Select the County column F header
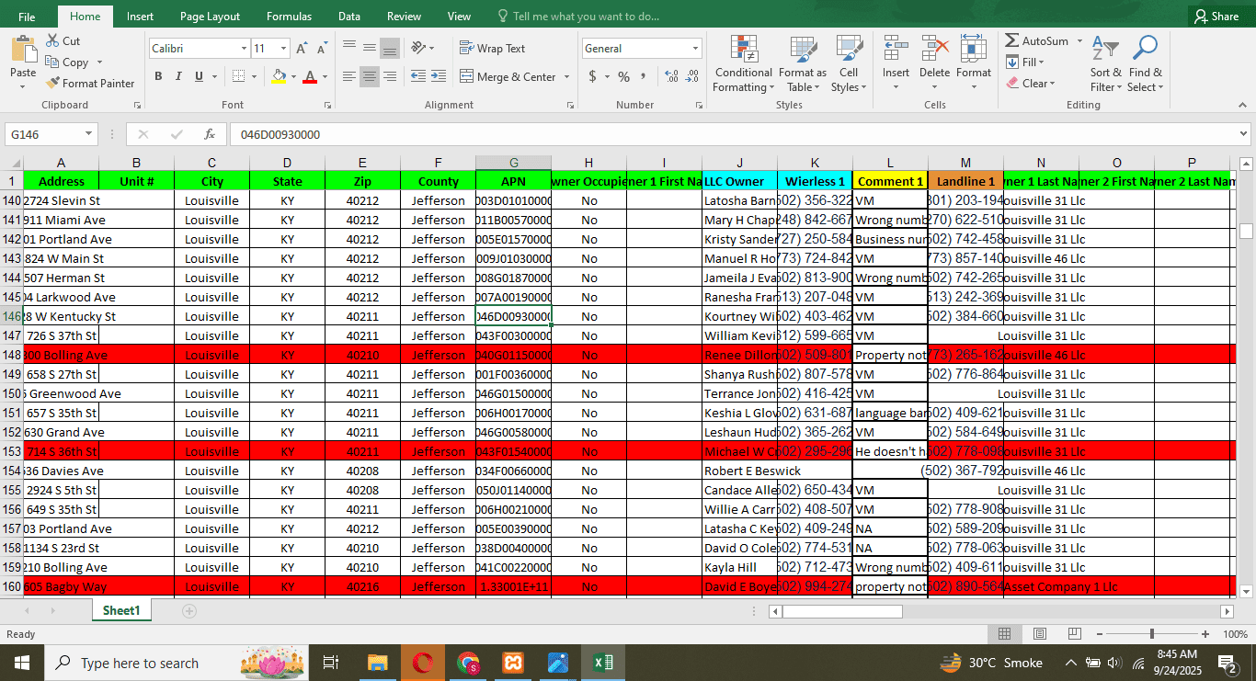This screenshot has height=681, width=1256. tap(438, 163)
